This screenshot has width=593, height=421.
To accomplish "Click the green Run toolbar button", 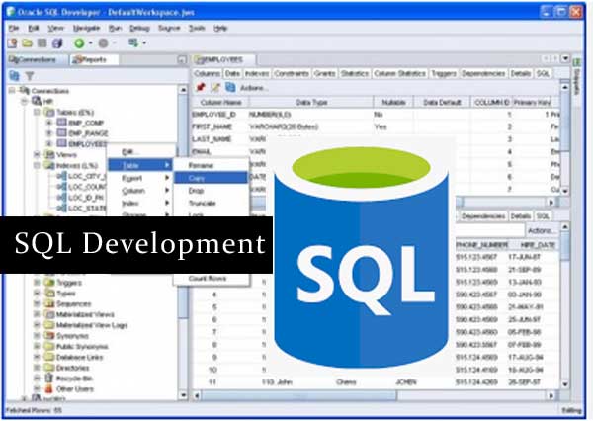I will tap(79, 43).
